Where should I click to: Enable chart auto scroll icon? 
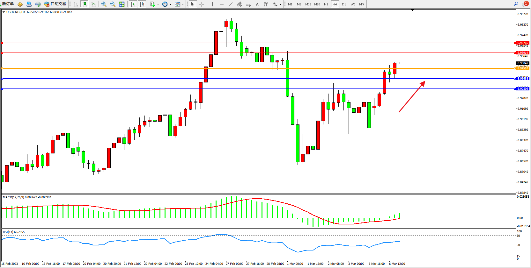click(x=133, y=4)
